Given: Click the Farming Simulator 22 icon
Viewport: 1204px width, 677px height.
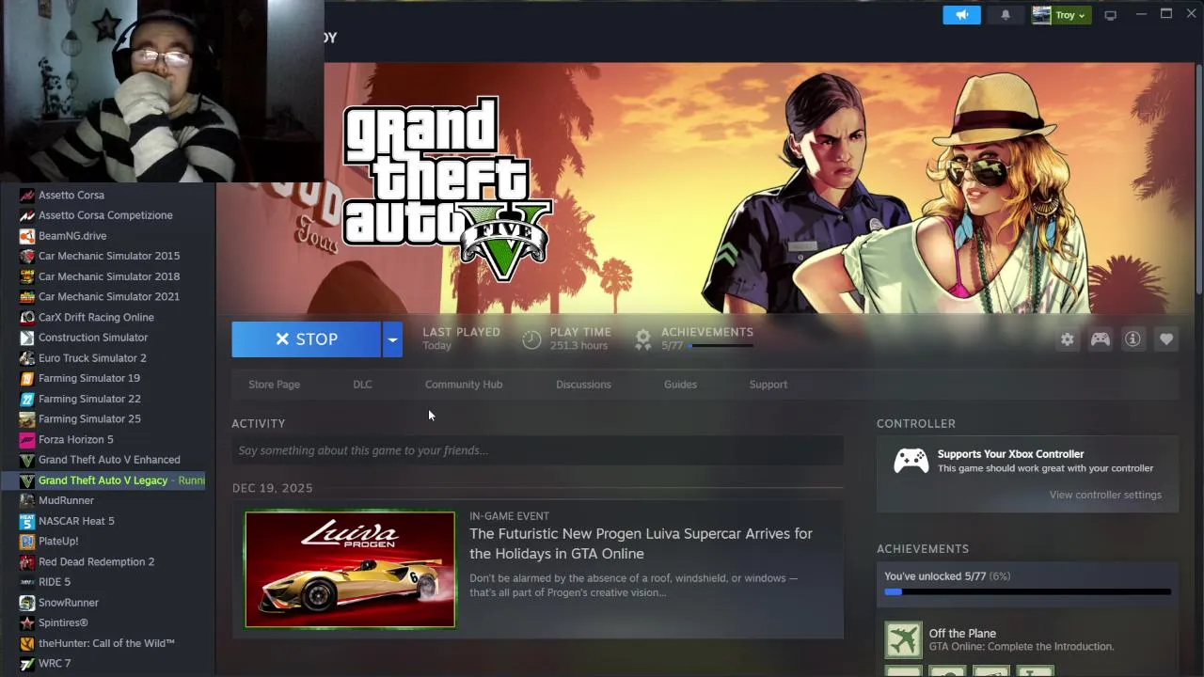Looking at the screenshot, I should 27,399.
